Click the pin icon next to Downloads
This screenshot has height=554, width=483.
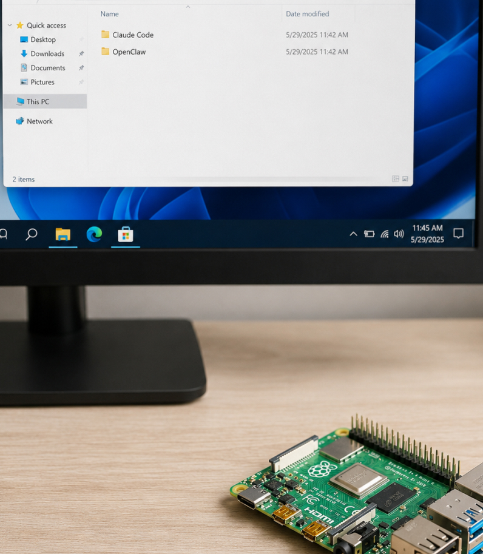pyautogui.click(x=81, y=54)
